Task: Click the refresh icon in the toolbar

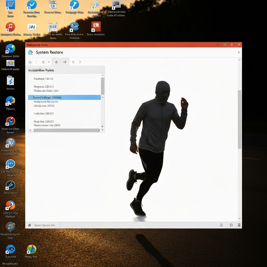Action: point(73,62)
